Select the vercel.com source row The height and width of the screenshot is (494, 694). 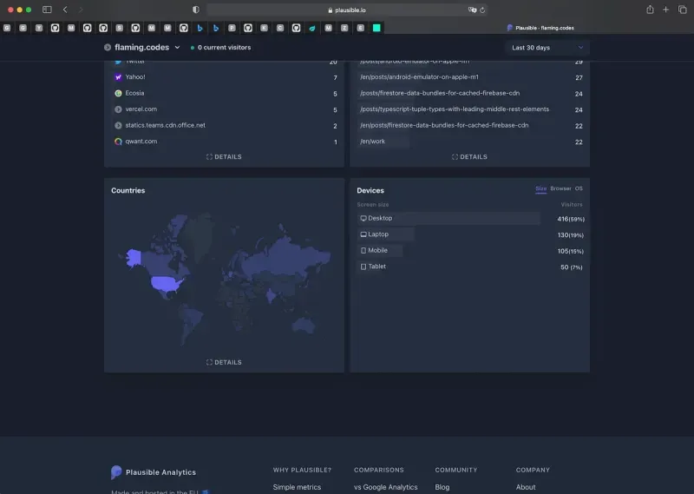click(225, 109)
